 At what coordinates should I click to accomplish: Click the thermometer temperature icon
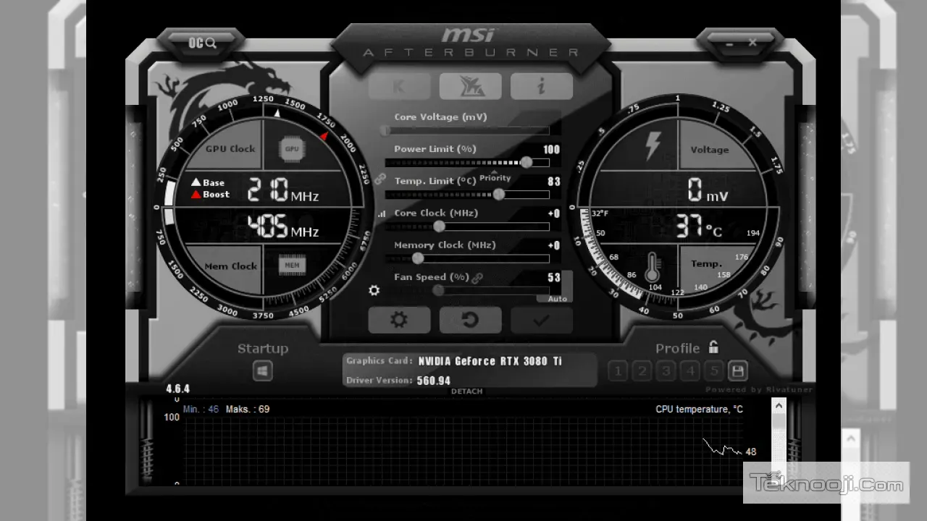point(653,266)
